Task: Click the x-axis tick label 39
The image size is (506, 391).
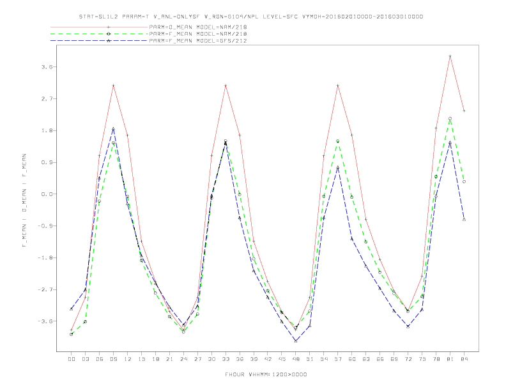Action: pyautogui.click(x=254, y=359)
